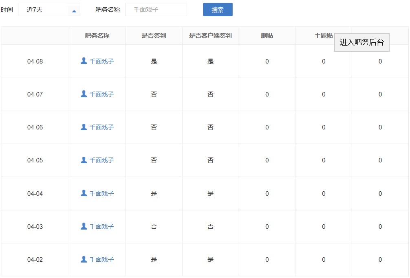
Task: Click the 主题贴 column header
Action: click(x=323, y=36)
